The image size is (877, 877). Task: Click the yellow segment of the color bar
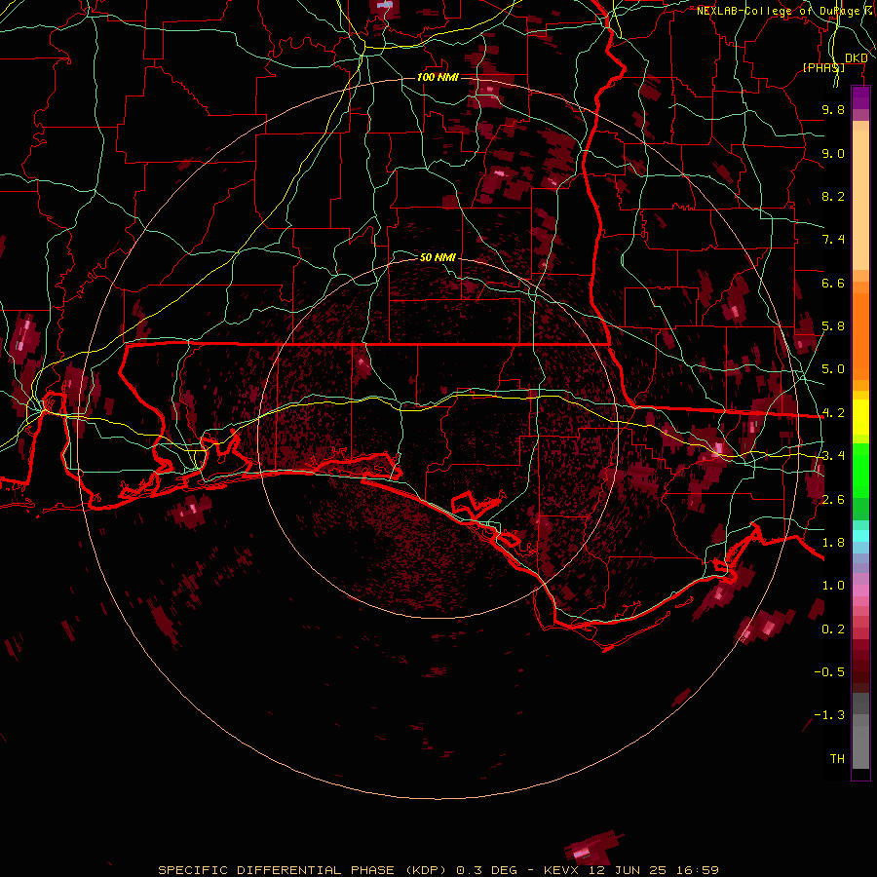[860, 417]
